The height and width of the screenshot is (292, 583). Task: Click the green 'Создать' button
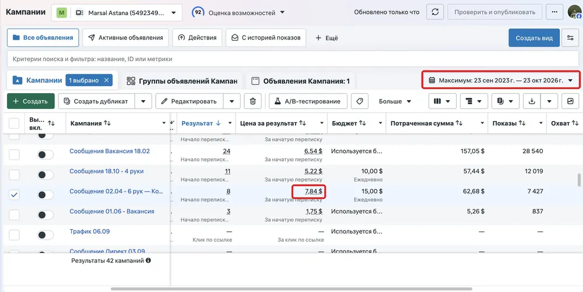(x=31, y=101)
